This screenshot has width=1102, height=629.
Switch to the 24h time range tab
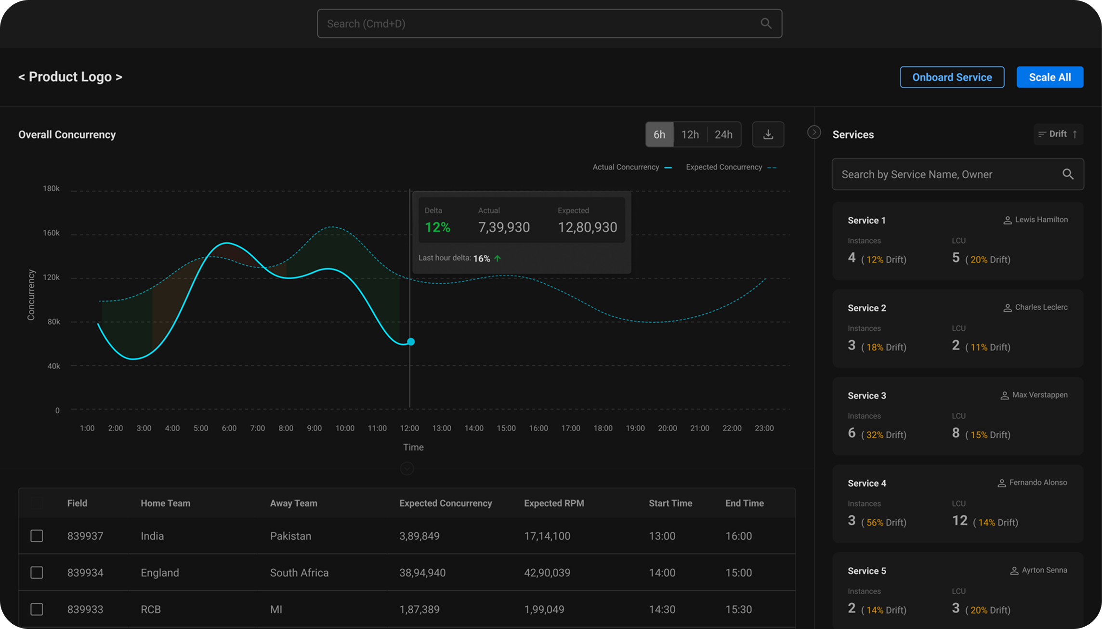(723, 134)
